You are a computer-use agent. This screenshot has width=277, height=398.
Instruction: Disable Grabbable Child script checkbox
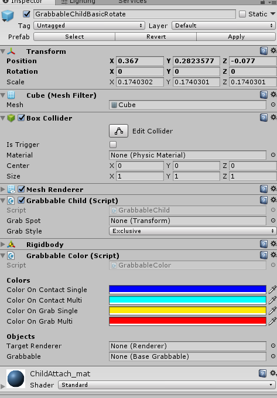tap(21, 200)
